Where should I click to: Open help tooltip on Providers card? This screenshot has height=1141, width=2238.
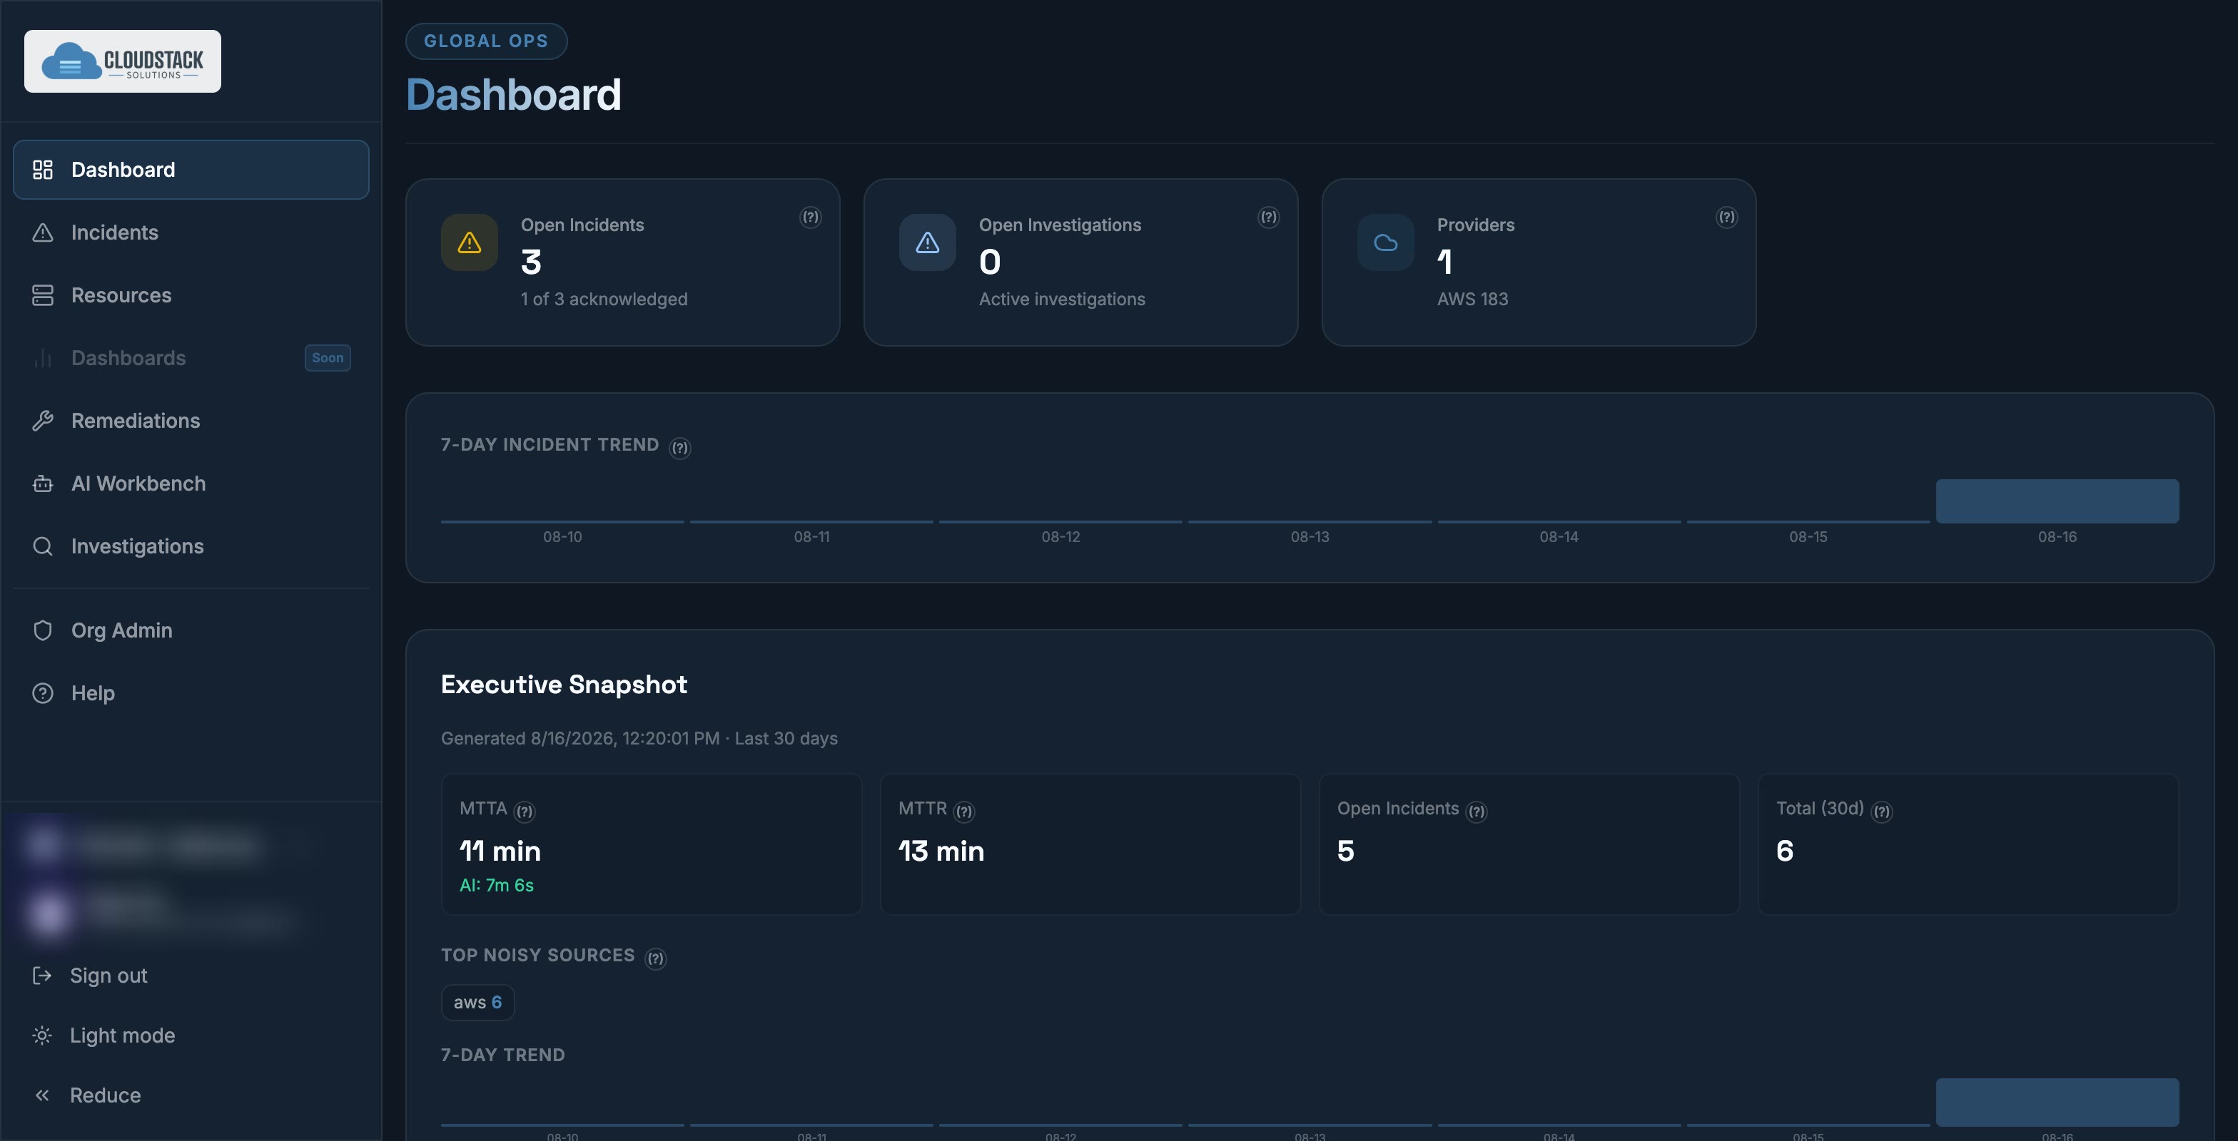1727,217
